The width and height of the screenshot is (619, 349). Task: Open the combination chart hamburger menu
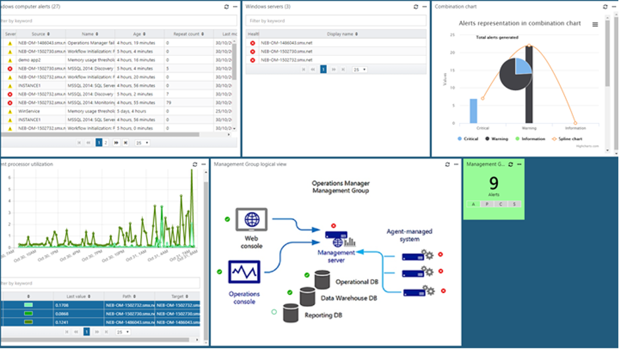coord(595,24)
